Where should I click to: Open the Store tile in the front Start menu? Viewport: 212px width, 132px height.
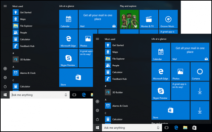(x=171, y=111)
